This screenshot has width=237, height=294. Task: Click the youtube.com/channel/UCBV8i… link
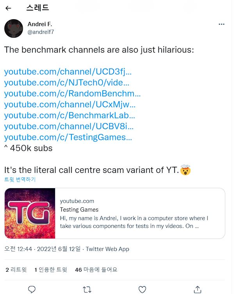(x=69, y=127)
